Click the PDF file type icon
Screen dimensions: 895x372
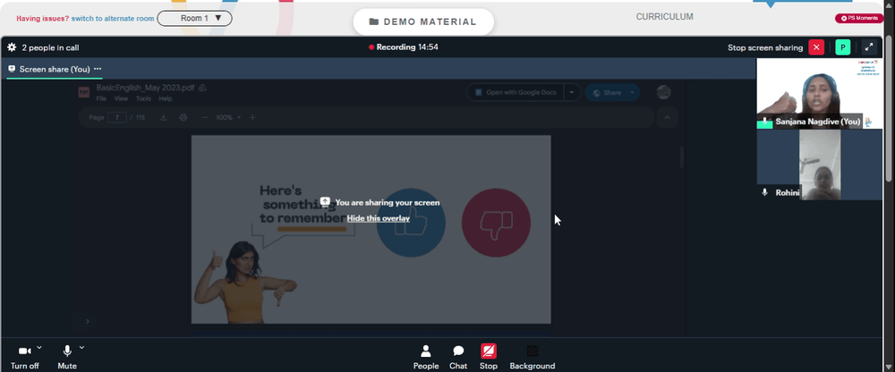tap(84, 92)
